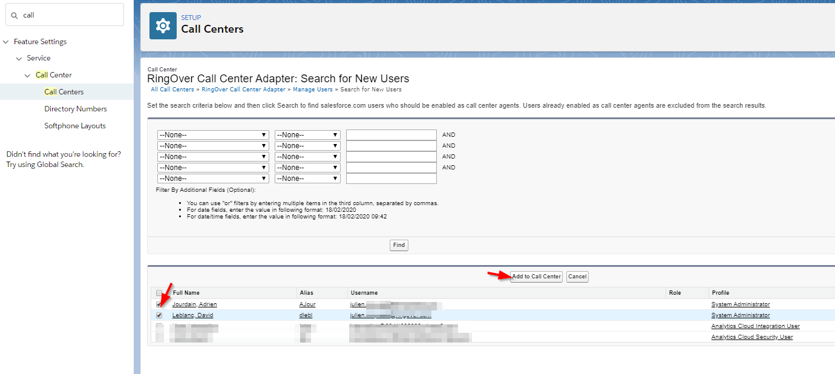The height and width of the screenshot is (374, 835).
Task: Collapse the Feature Settings tree node
Action: pos(6,42)
